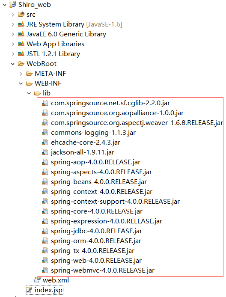The image size is (226, 297).
Task: Click the index.jsp file icon
Action: click(x=29, y=290)
